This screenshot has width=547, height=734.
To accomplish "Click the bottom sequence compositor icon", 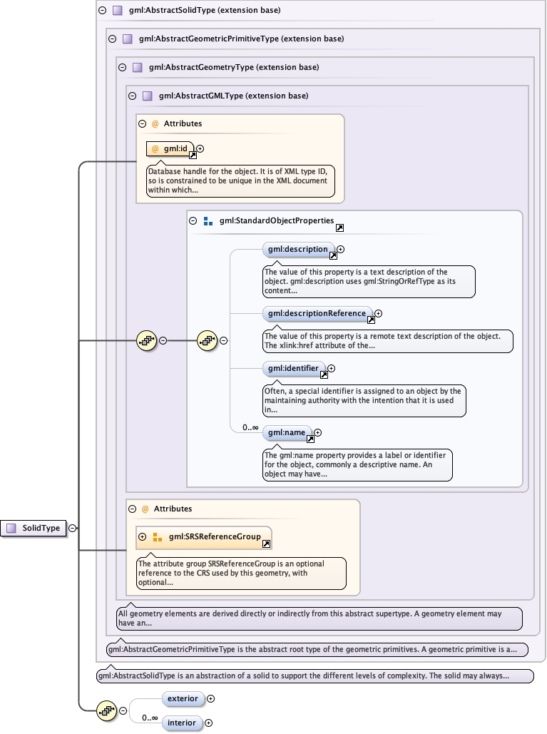I will point(107,710).
